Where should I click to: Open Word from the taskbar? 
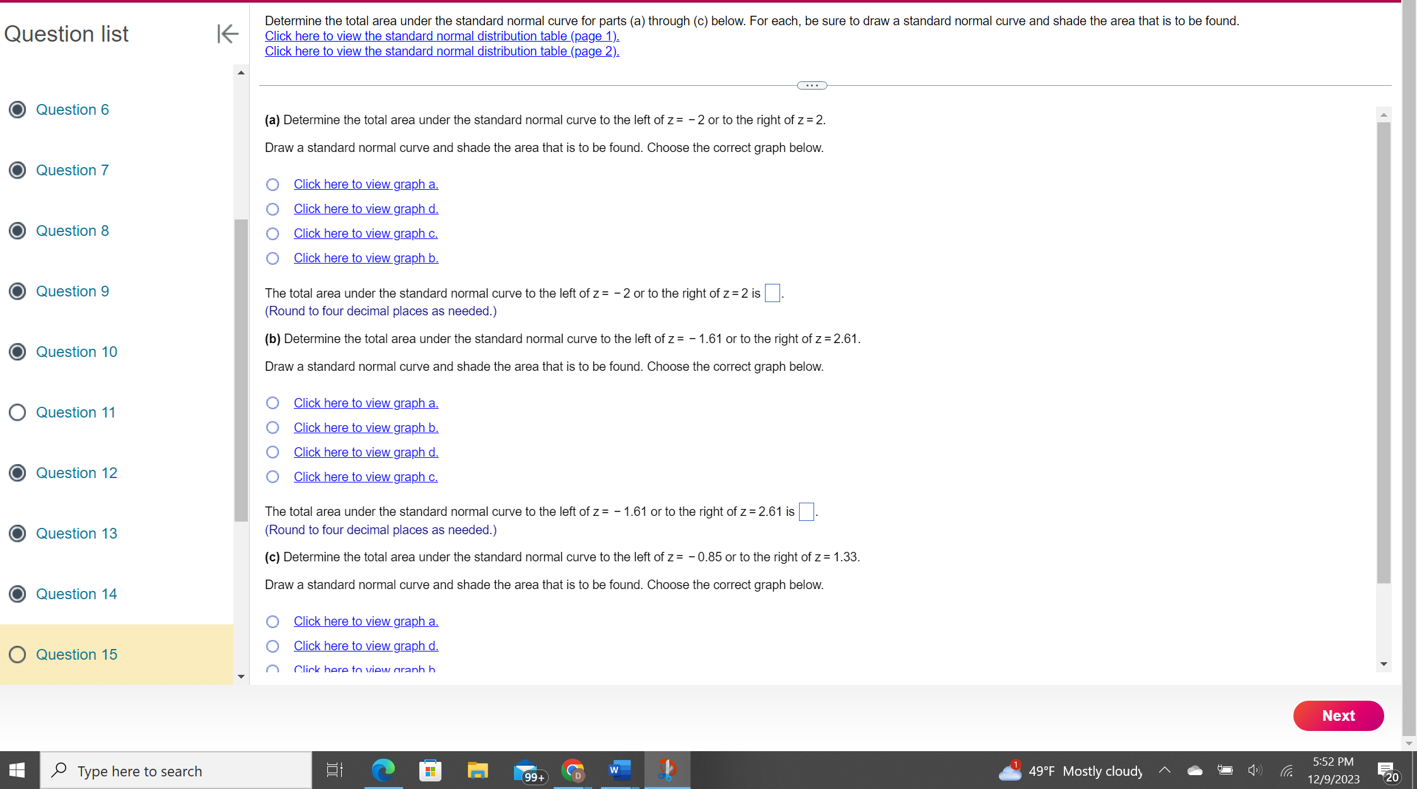pyautogui.click(x=619, y=770)
